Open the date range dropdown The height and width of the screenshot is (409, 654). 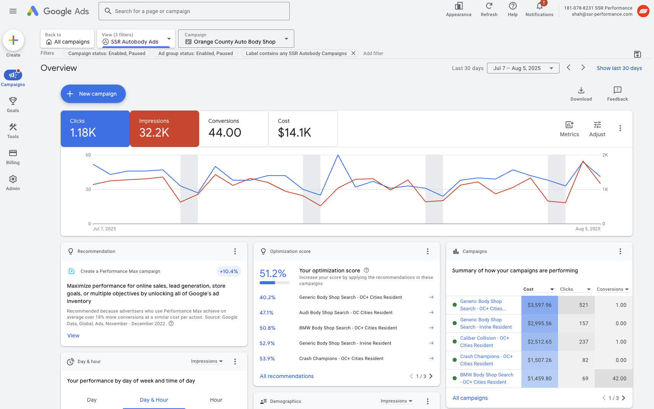(523, 68)
